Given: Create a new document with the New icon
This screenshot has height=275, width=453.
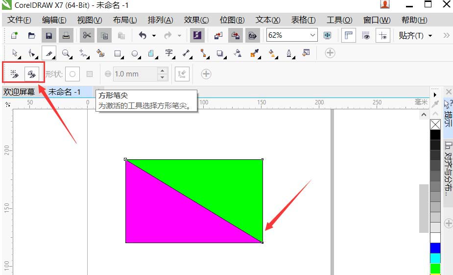Looking at the screenshot, I should coord(14,36).
